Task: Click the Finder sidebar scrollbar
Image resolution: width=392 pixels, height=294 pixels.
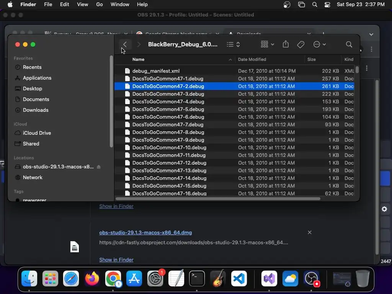Action: pyautogui.click(x=111, y=101)
